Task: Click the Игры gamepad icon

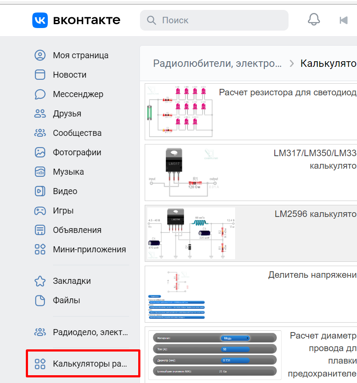Action: pos(40,210)
